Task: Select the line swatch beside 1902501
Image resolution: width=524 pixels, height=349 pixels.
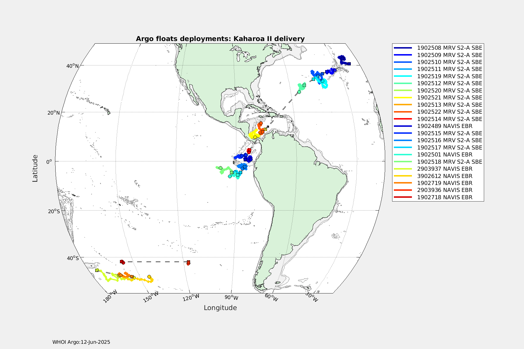Action: (403, 154)
